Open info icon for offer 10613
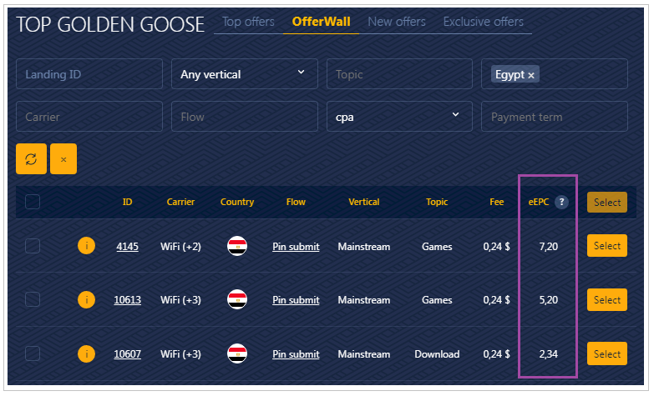 (x=86, y=299)
